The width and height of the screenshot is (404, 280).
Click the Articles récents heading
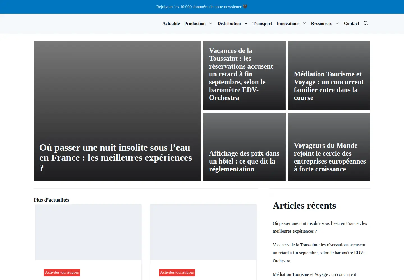coord(304,206)
